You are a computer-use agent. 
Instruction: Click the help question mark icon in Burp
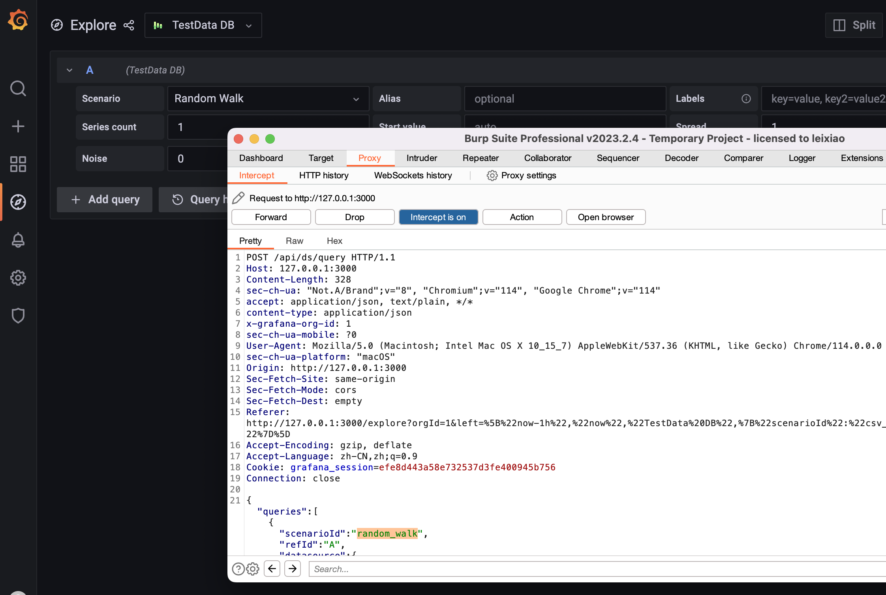coord(238,569)
